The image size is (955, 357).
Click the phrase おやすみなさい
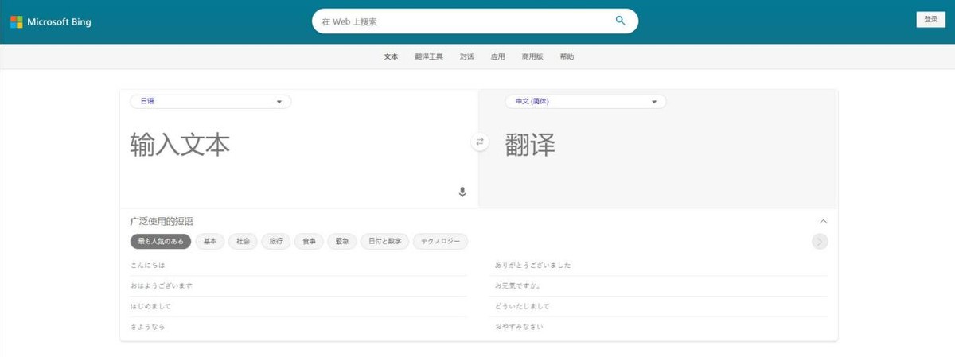[519, 328]
